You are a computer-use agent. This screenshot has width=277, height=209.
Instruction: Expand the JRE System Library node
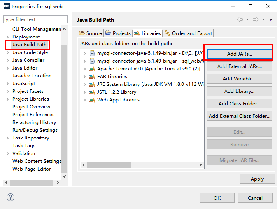85,84
